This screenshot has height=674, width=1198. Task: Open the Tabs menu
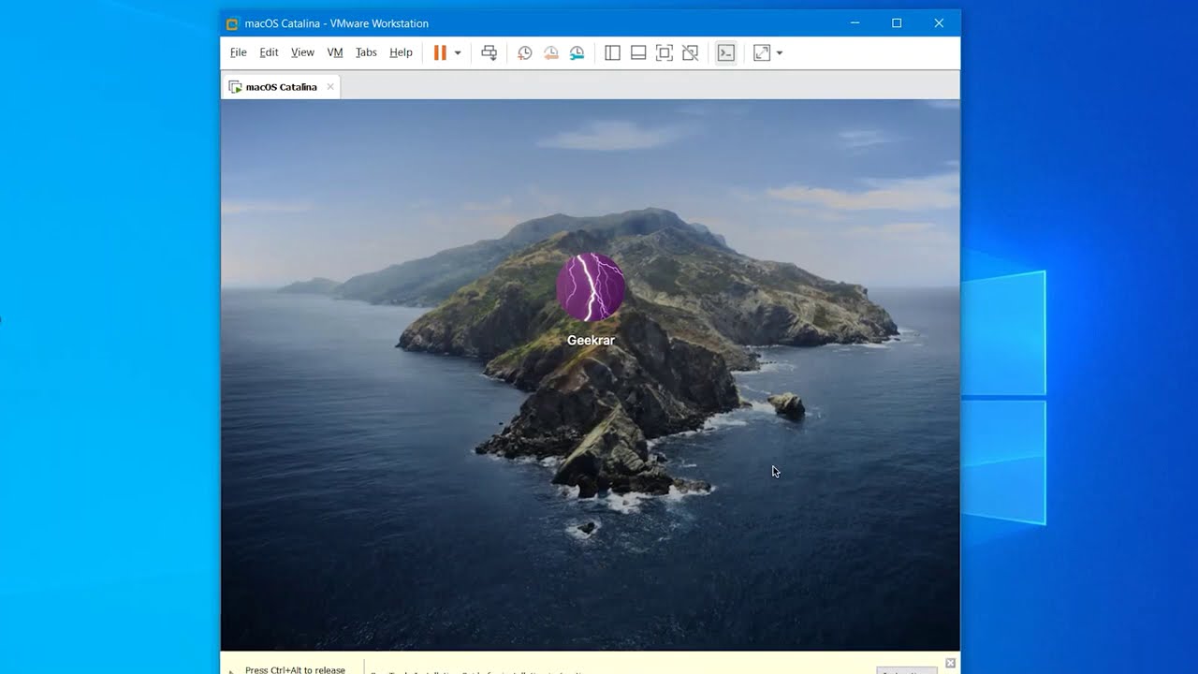coord(366,52)
